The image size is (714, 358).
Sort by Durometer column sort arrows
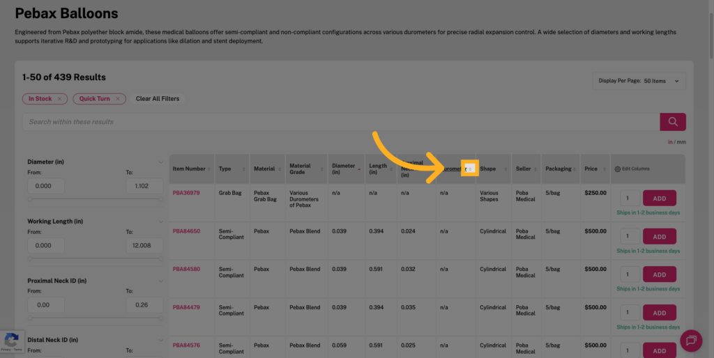point(470,169)
